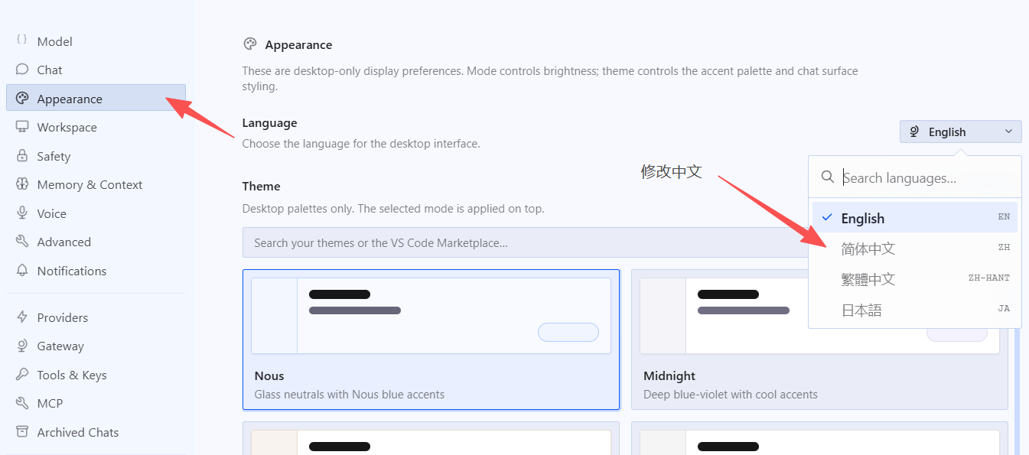Viewport: 1029px width, 455px height.
Task: Click the Memory & Context brain icon
Action: pos(22,184)
